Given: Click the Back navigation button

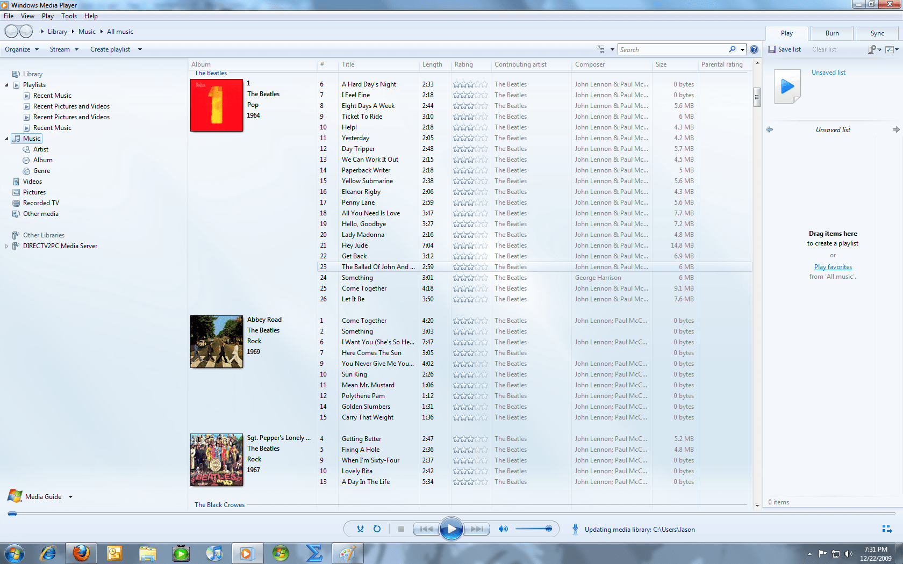Looking at the screenshot, I should pyautogui.click(x=12, y=32).
